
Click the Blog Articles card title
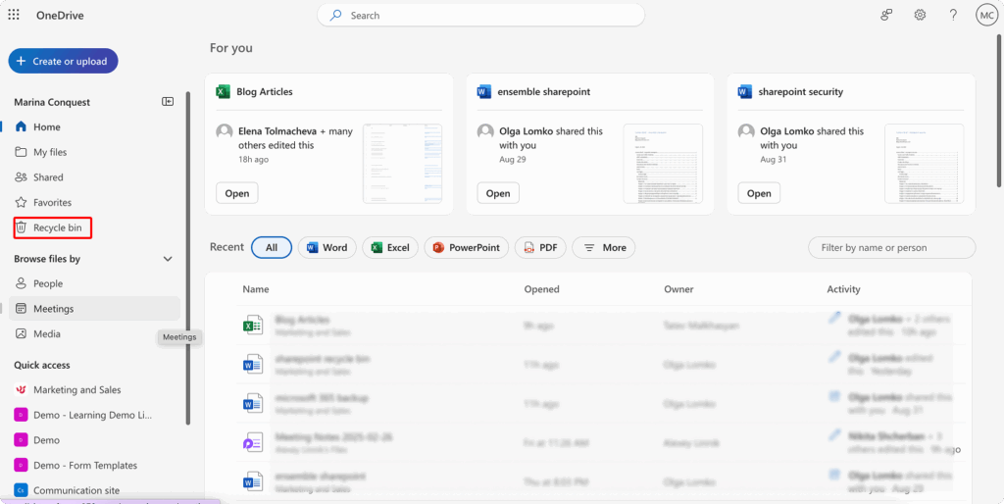265,91
